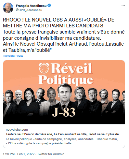The width and height of the screenshot is (129, 159).
Task: Click the sentence 'Toute la presse française'
Action: tap(64, 35)
